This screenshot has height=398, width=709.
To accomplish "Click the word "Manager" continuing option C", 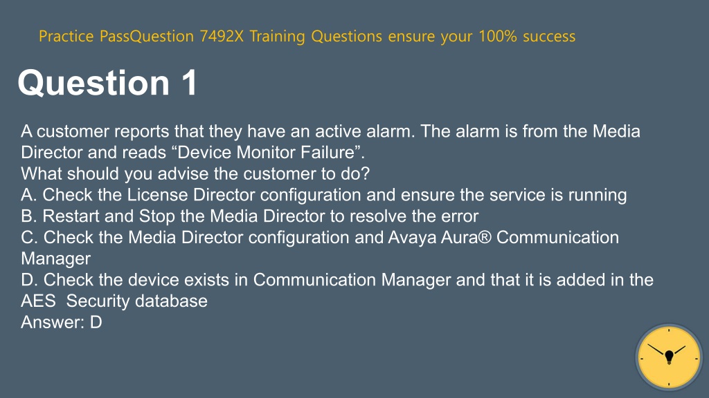I will click(x=55, y=258).
